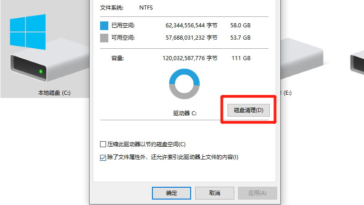The width and height of the screenshot is (364, 205).
Task: Click the green LED on the C: drive
Action: pyautogui.click(x=40, y=72)
